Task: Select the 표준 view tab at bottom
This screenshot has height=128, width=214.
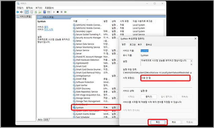Action: pyautogui.click(x=46, y=120)
